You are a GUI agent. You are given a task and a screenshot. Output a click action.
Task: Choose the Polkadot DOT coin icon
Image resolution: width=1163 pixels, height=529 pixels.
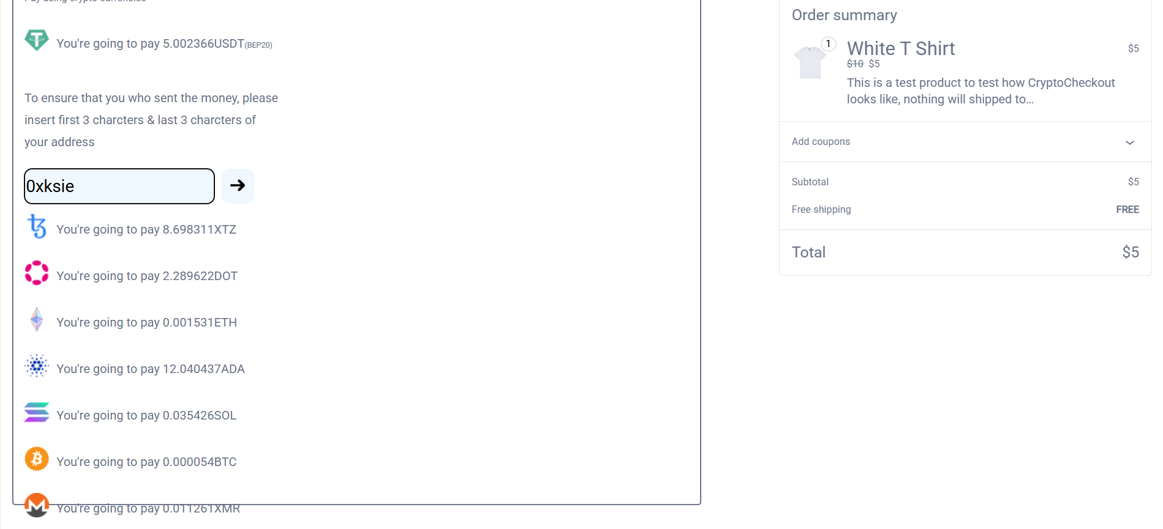coord(37,273)
